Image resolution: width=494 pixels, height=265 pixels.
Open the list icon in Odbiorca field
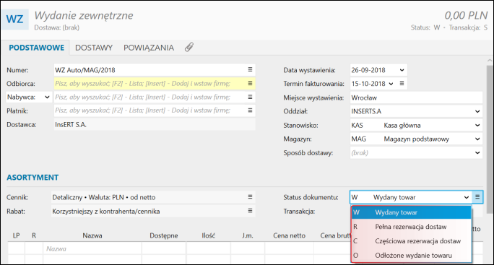coord(250,84)
